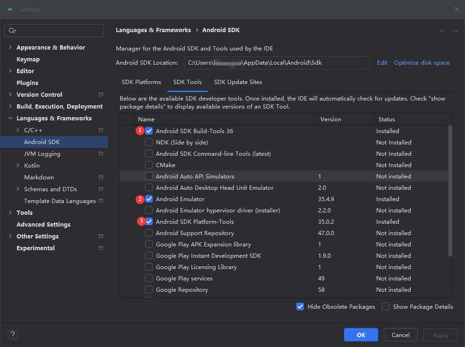Select JVM Logging settings

point(42,154)
